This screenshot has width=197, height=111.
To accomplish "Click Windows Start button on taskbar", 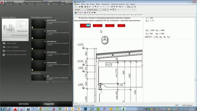I will coord(2,109).
